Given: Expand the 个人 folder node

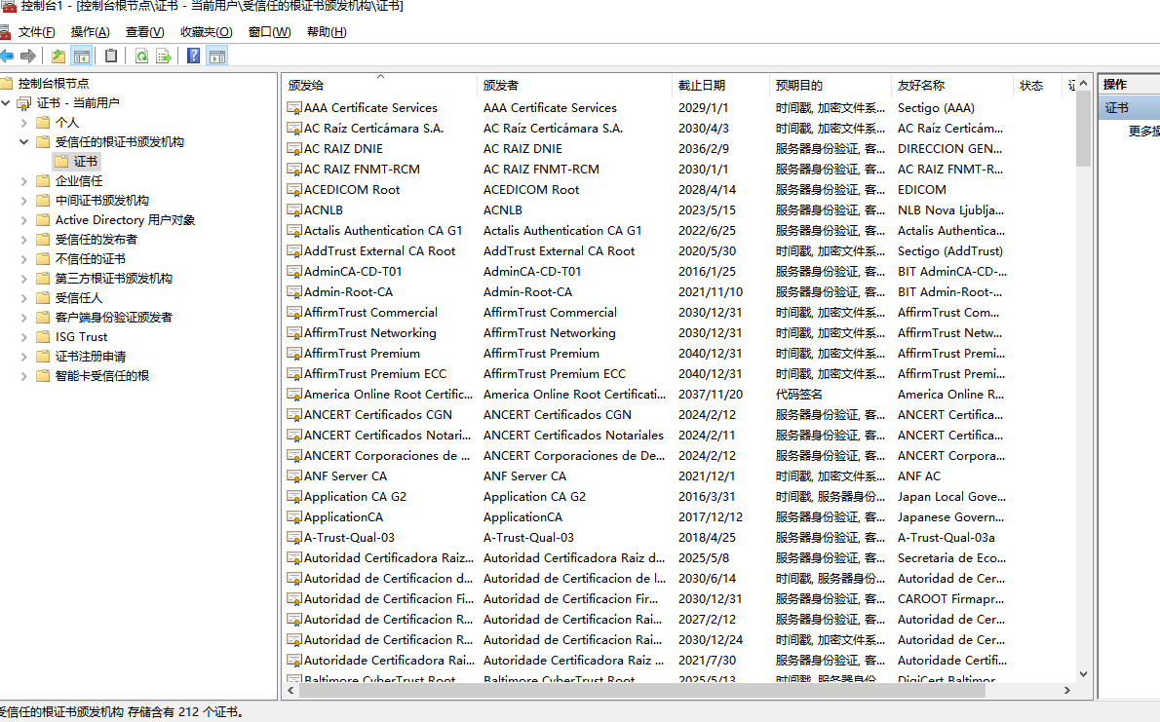Looking at the screenshot, I should click(x=24, y=123).
